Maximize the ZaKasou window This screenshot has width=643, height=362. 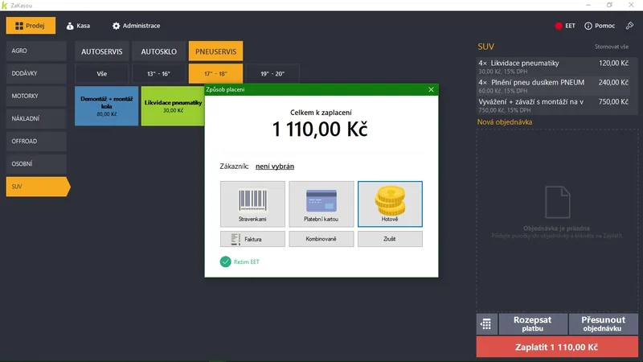click(x=609, y=5)
